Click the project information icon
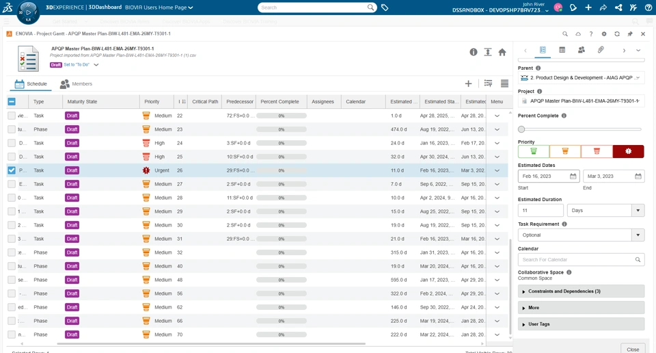The height and width of the screenshot is (353, 656). [x=473, y=52]
